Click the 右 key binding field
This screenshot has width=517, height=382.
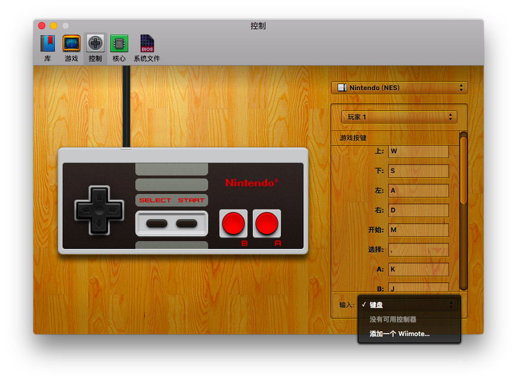click(419, 210)
